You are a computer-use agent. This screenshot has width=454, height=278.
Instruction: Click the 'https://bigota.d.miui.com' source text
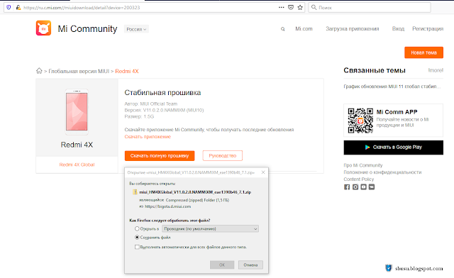(167, 206)
